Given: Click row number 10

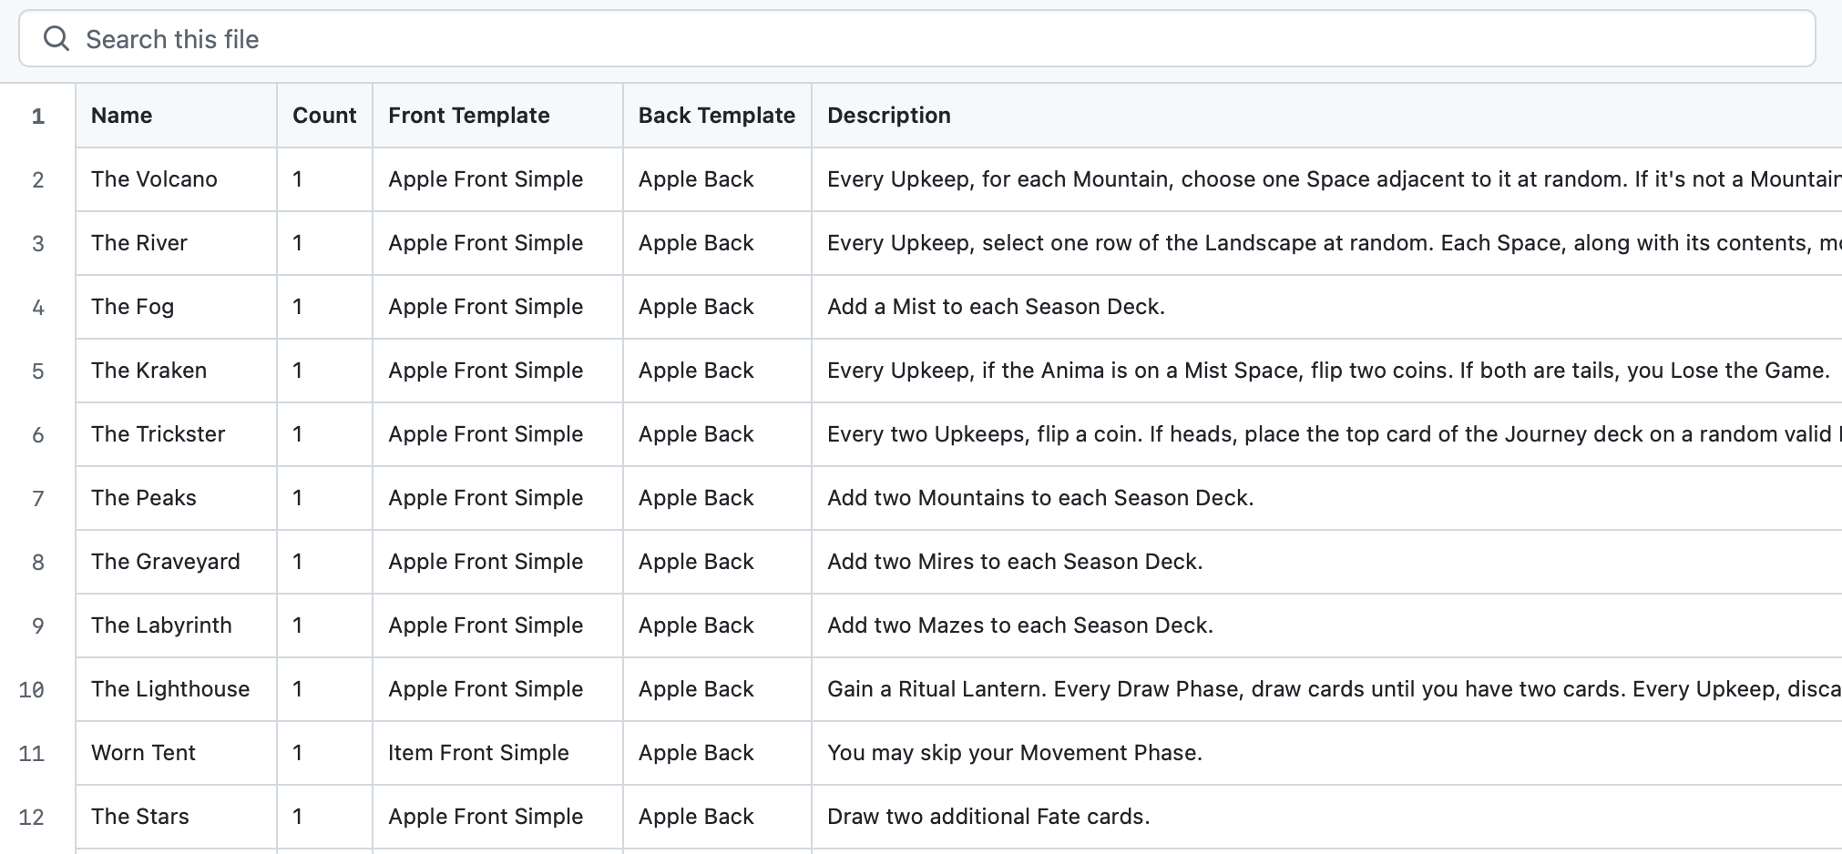Looking at the screenshot, I should tap(35, 689).
